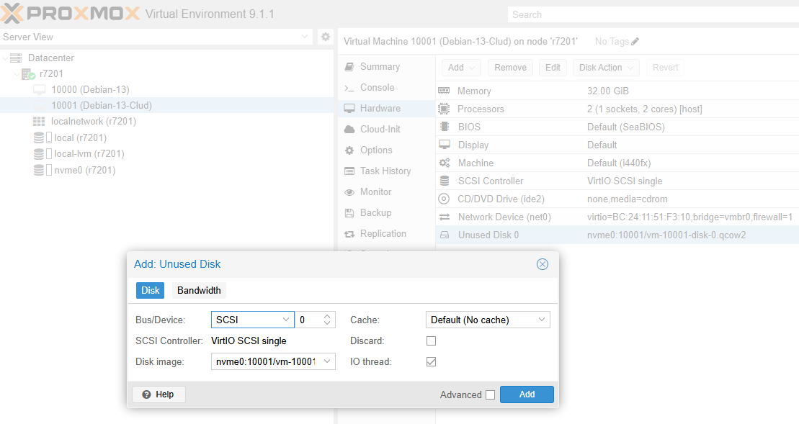799x424 pixels.
Task: Click the localnetwork grid icon
Action: point(39,121)
